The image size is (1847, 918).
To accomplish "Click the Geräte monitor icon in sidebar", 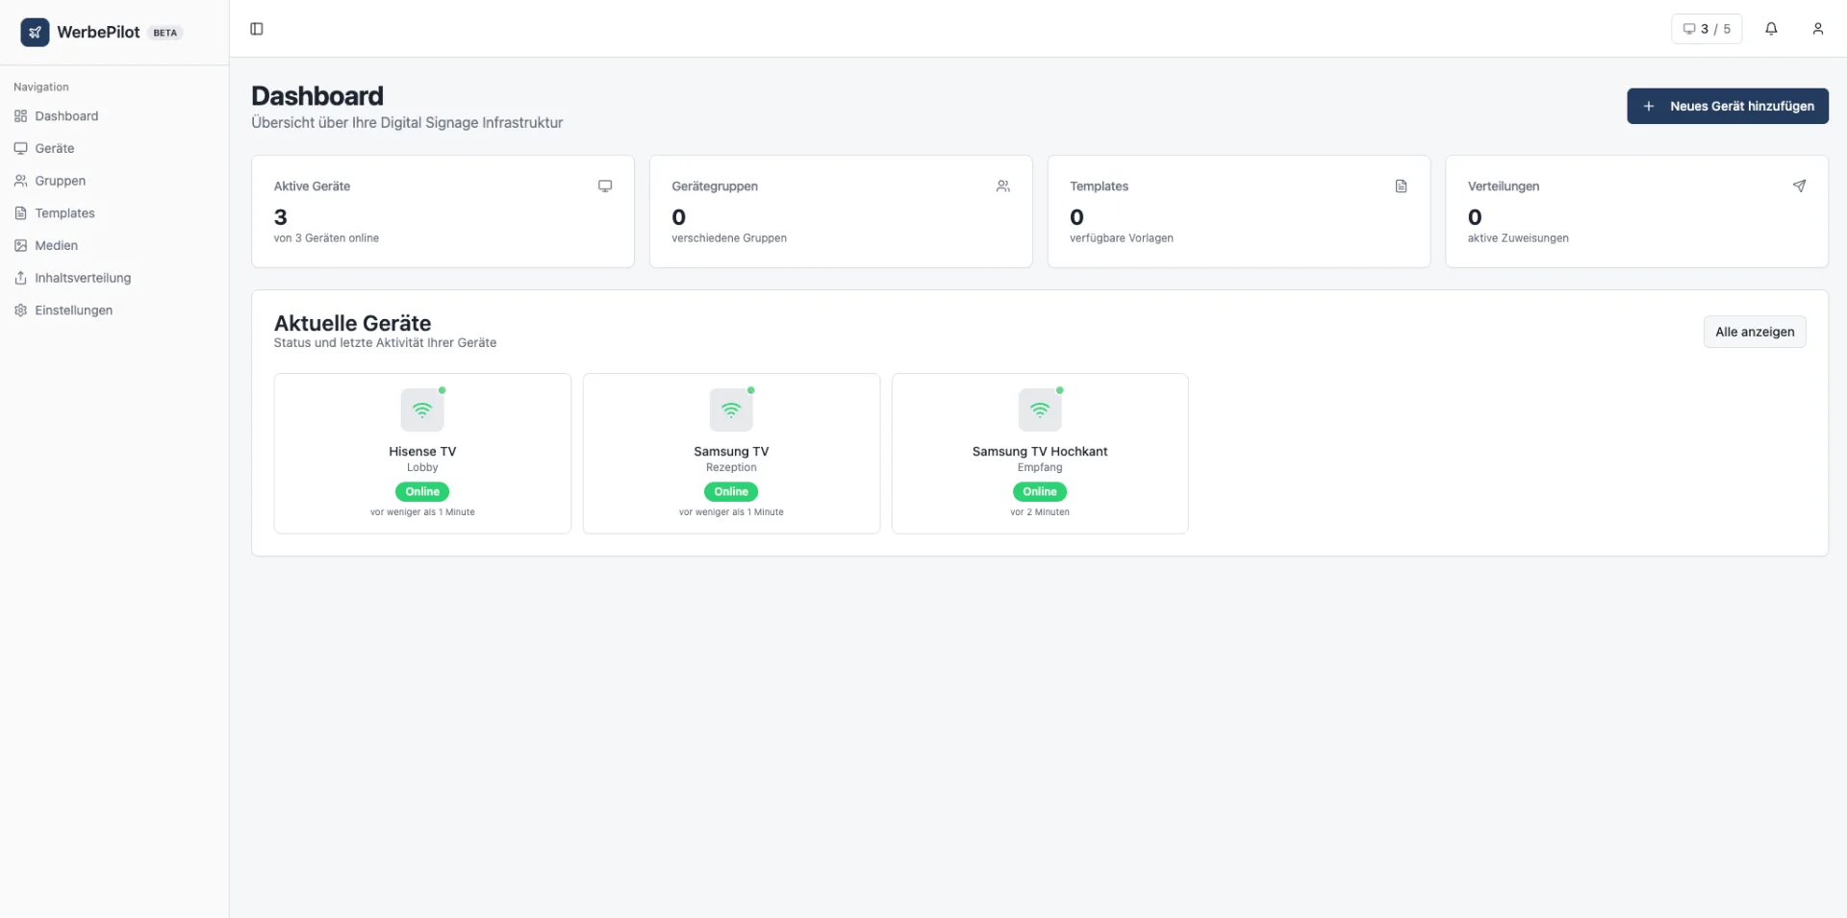I will [20, 148].
